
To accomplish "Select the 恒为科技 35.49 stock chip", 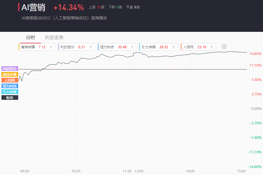I will coord(113,47).
